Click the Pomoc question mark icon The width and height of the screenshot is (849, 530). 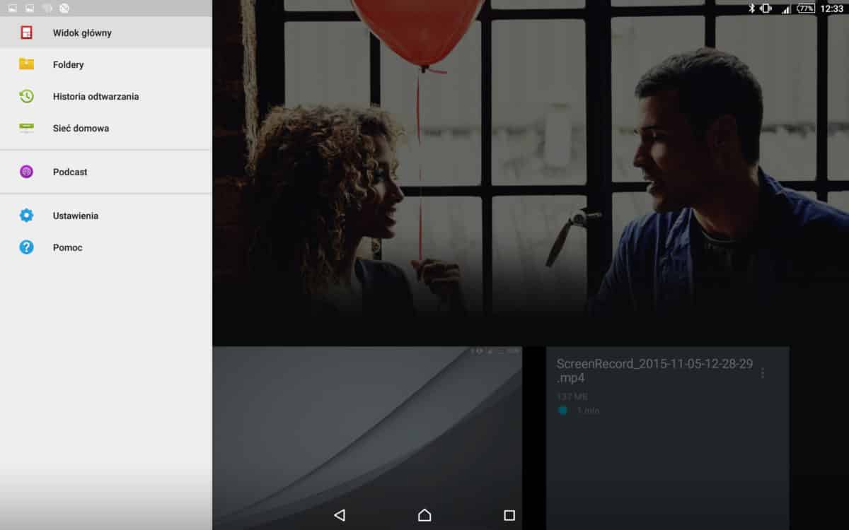pyautogui.click(x=26, y=247)
